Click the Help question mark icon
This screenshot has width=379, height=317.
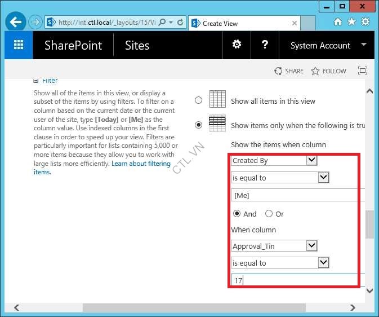265,45
